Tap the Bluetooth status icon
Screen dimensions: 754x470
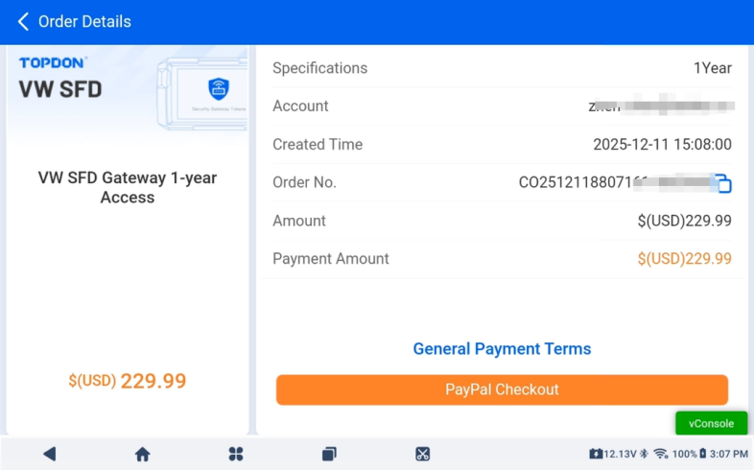[645, 454]
